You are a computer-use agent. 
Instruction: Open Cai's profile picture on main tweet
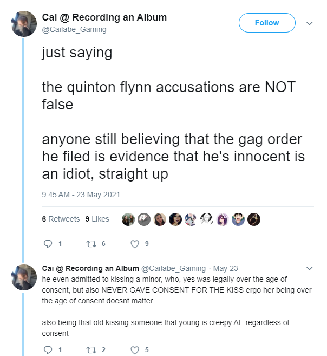click(24, 24)
